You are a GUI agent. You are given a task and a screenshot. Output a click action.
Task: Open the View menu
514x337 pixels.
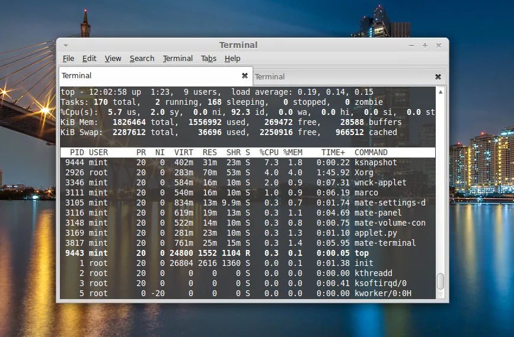pos(113,58)
